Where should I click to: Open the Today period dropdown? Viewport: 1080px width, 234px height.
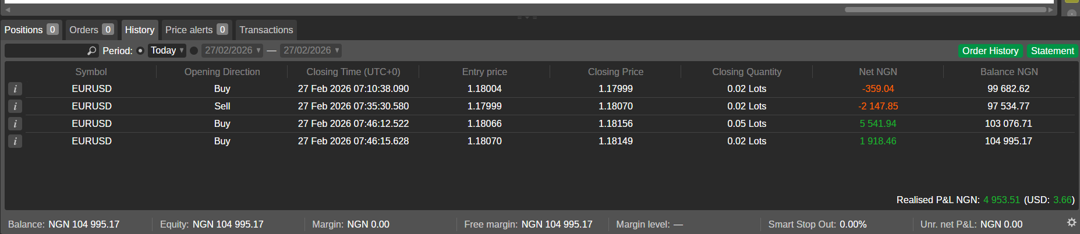(x=167, y=51)
